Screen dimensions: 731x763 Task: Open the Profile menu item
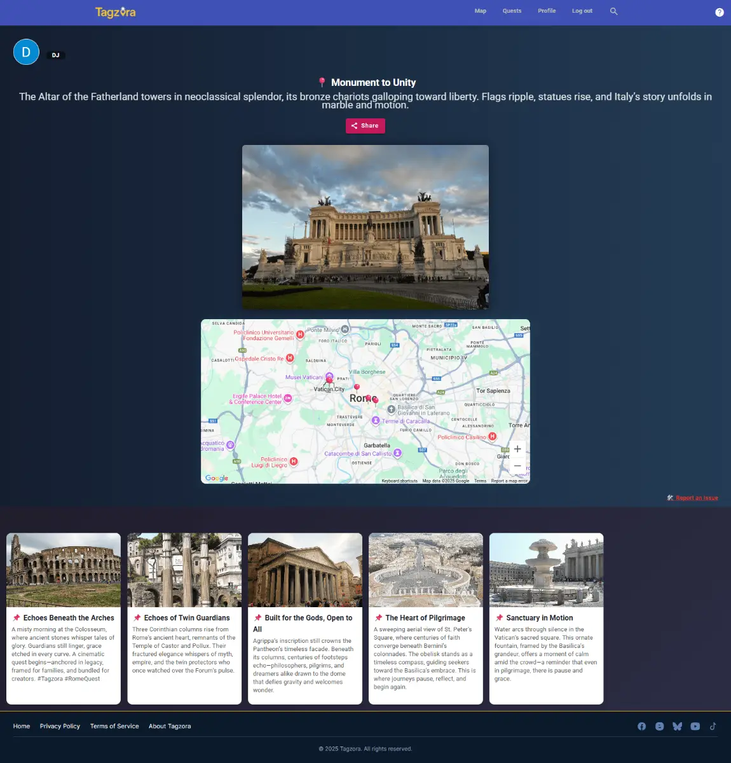pyautogui.click(x=546, y=11)
